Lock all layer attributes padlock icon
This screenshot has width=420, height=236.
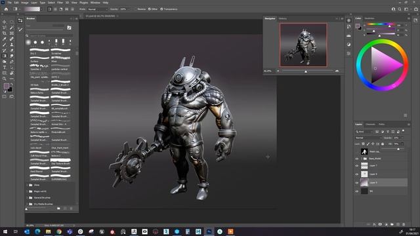click(x=383, y=144)
